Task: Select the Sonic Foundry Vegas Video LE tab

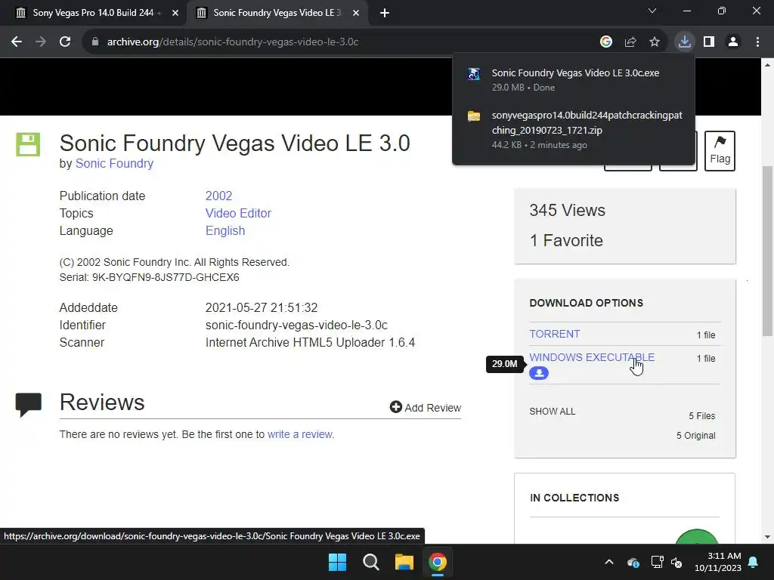Action: coord(277,13)
